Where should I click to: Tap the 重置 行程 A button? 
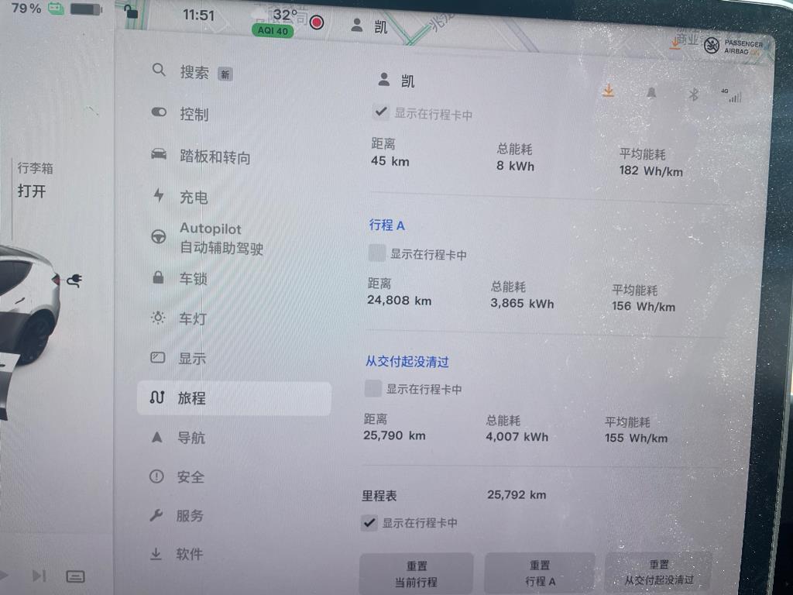point(540,573)
